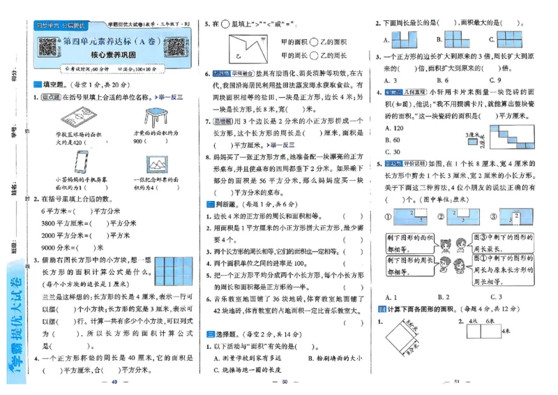The height and width of the screenshot is (395, 558).
Task: Click the commemorative stamp picture
Action: point(157,165)
